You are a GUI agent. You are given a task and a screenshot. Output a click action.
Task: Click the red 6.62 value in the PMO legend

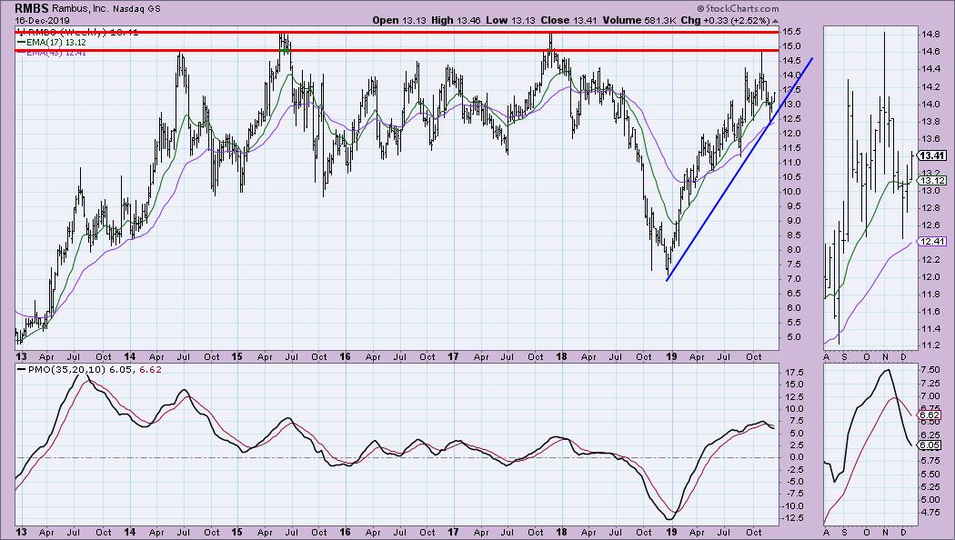151,369
